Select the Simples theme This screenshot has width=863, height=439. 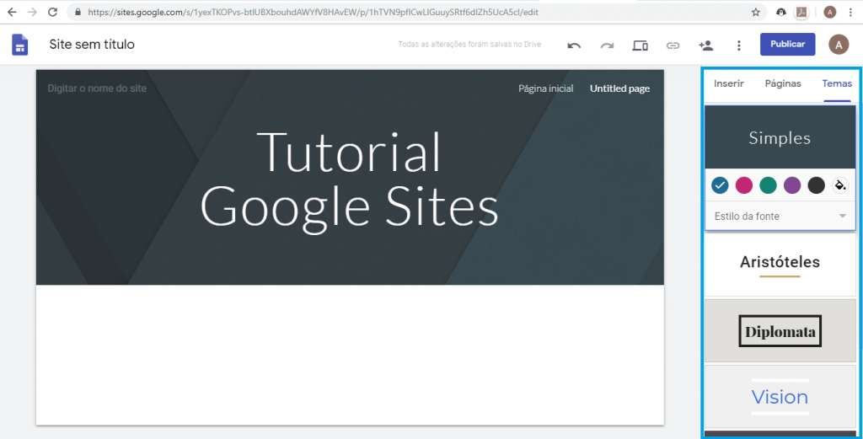coord(780,137)
